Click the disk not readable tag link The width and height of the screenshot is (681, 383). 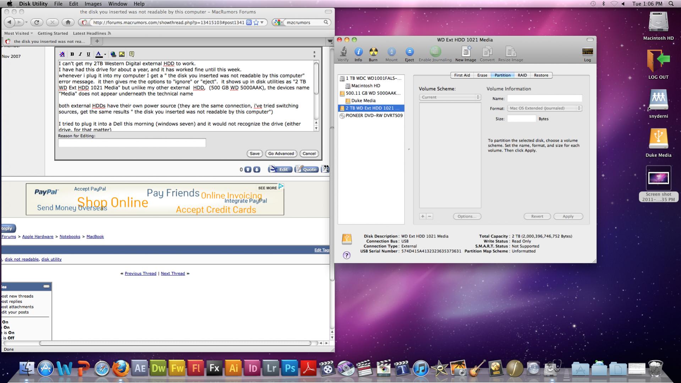(22, 259)
